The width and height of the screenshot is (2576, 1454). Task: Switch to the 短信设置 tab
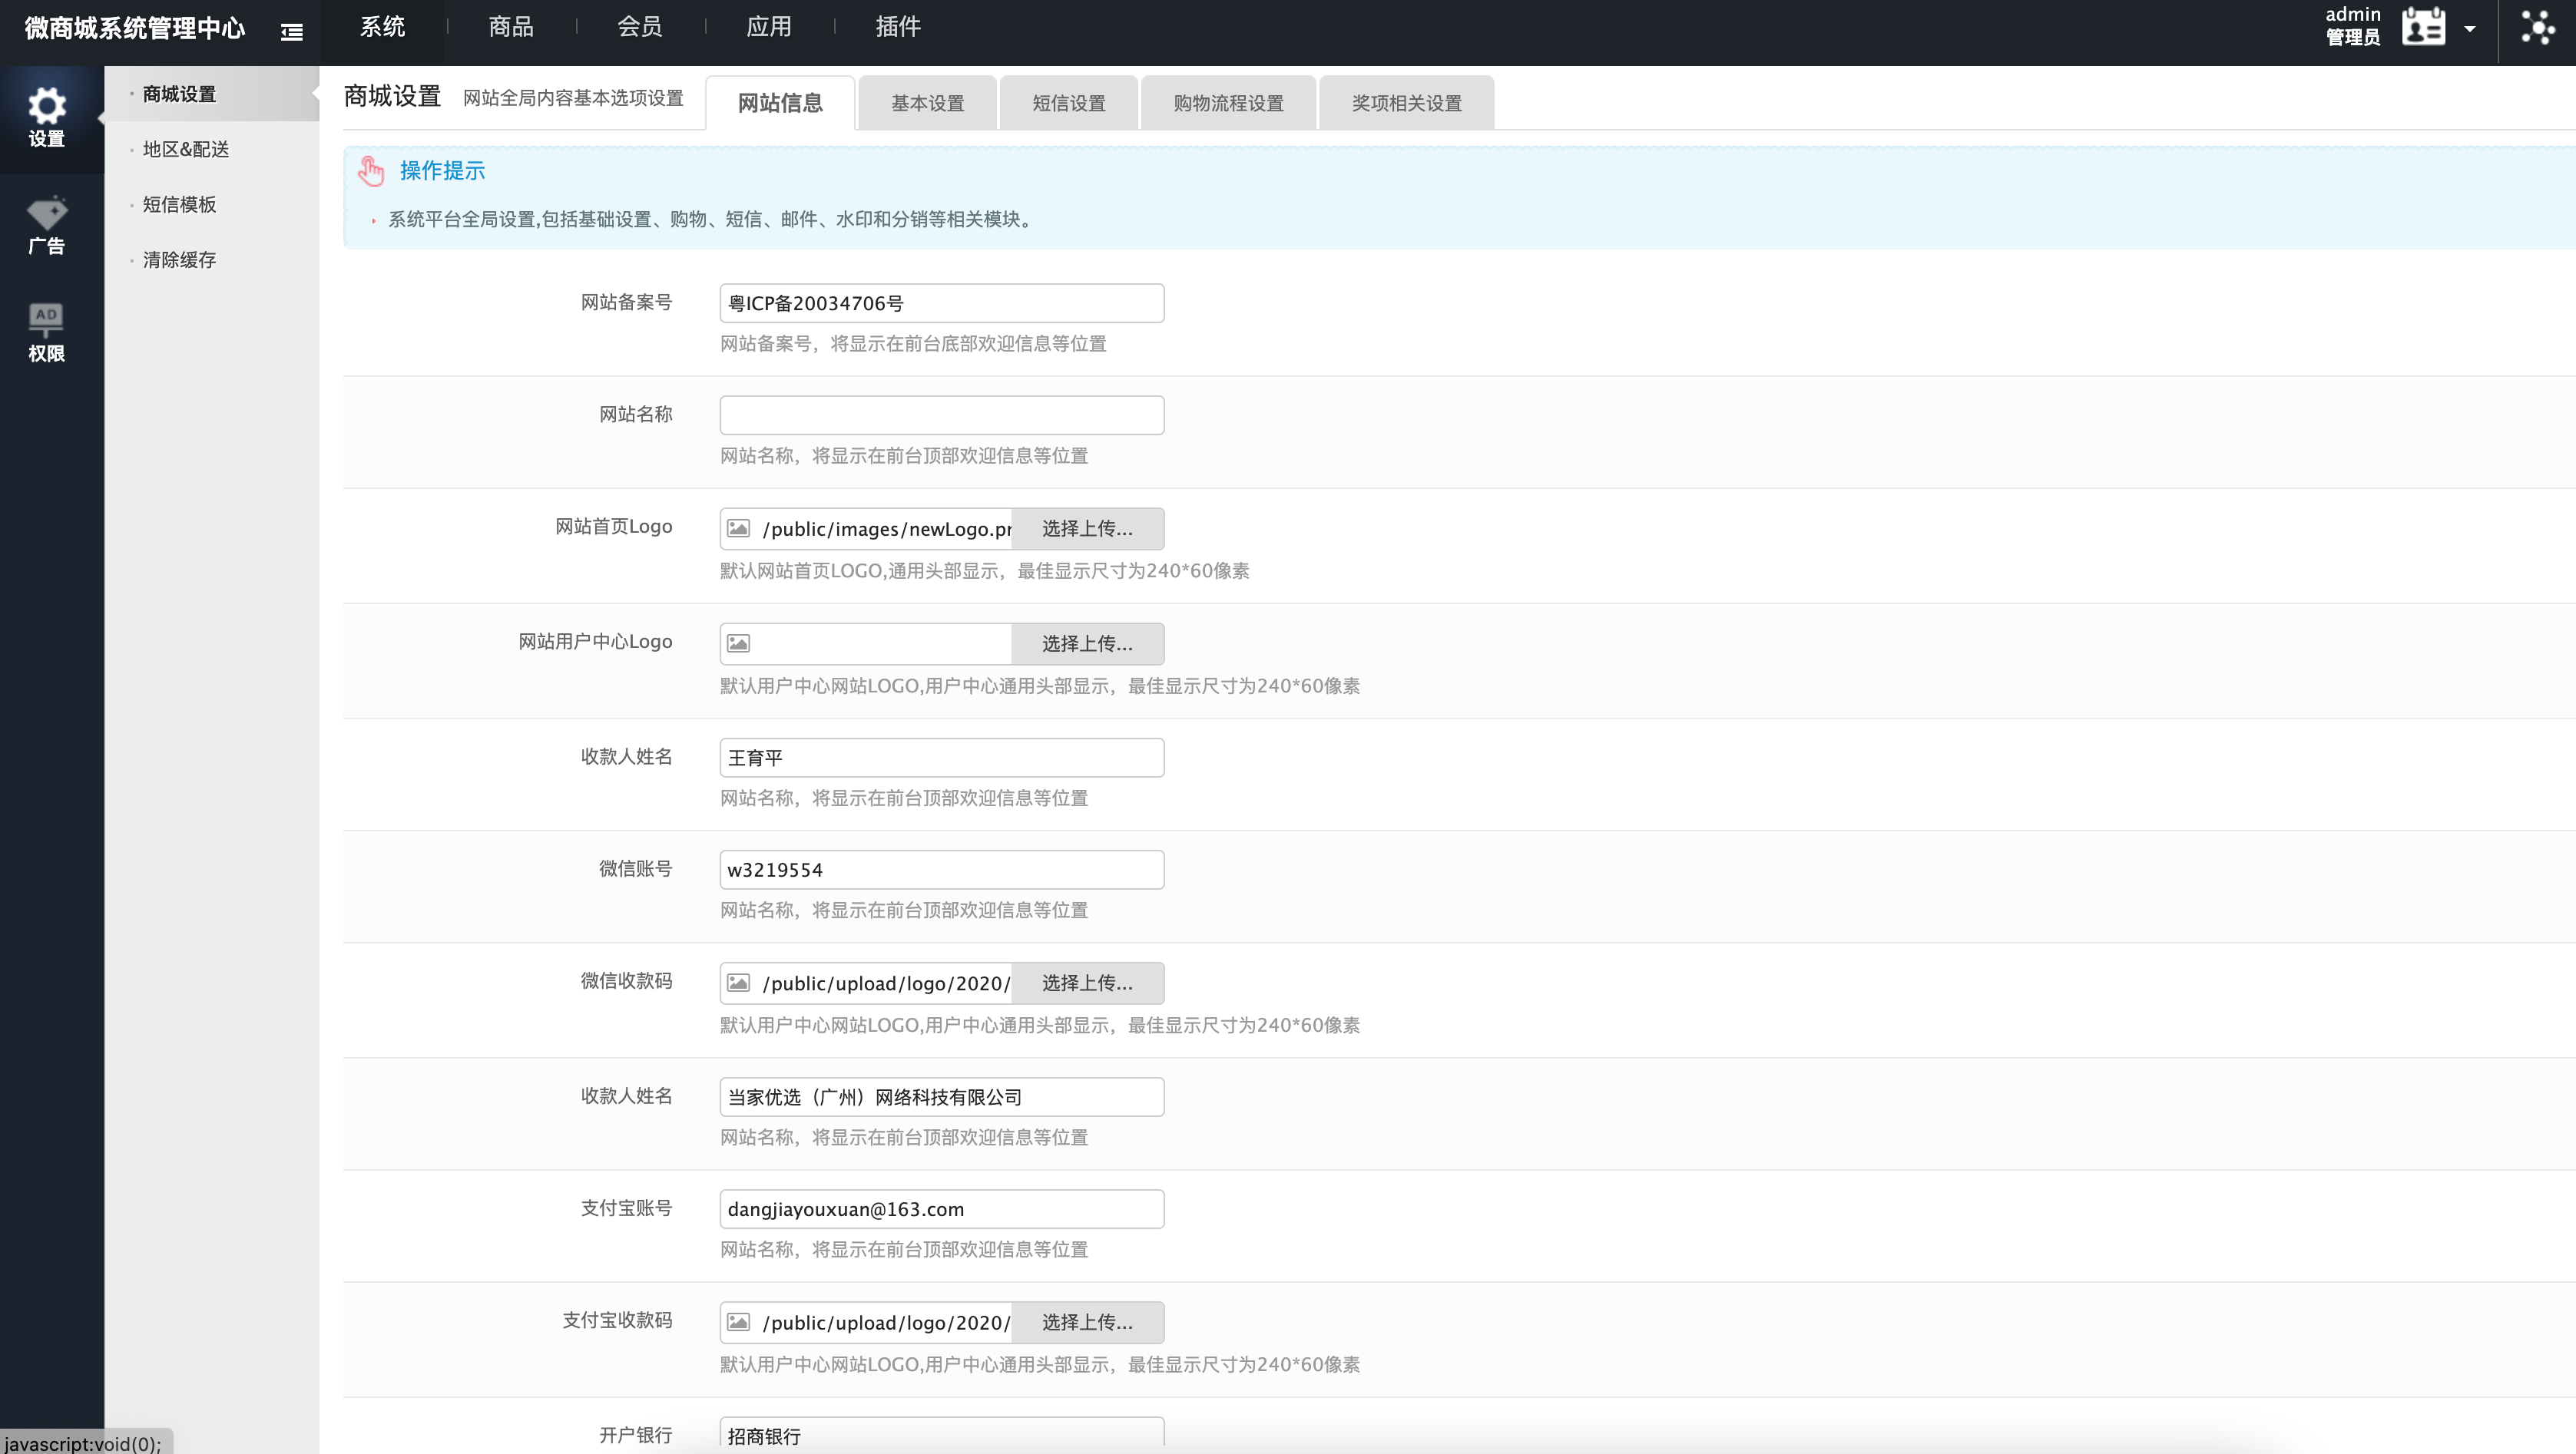[x=1069, y=103]
